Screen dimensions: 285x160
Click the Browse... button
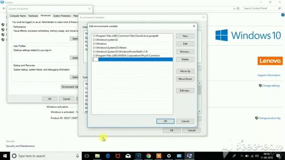click(185, 52)
